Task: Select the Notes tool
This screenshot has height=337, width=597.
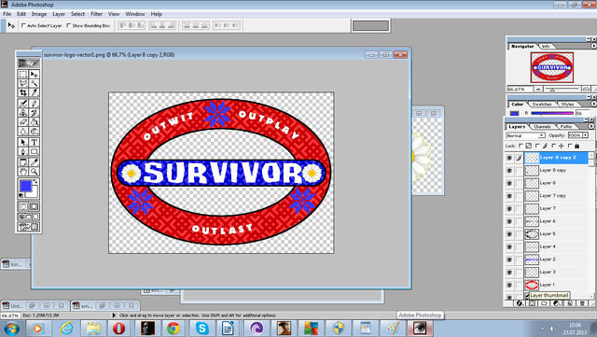Action: coord(22,162)
